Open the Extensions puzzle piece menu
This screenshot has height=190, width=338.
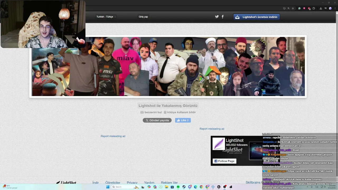click(314, 8)
